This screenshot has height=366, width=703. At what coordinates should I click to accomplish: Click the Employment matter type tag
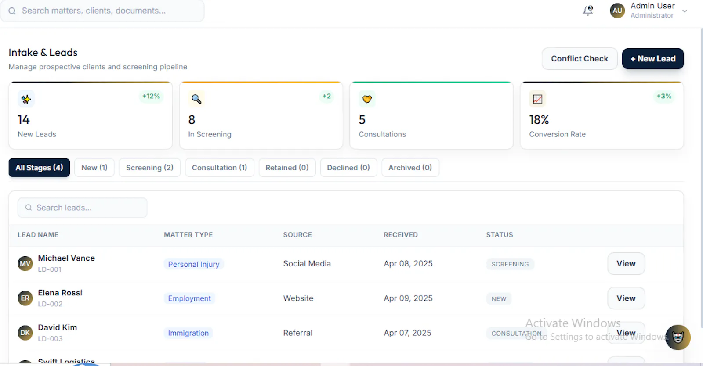pos(189,298)
